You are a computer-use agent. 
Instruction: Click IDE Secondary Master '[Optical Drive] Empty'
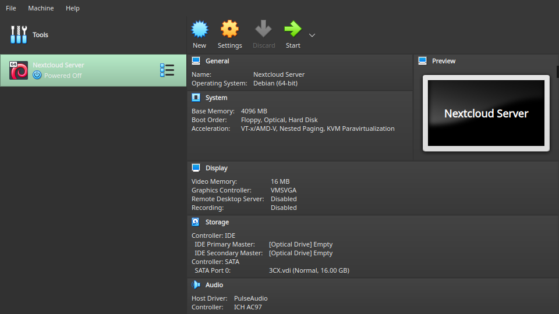tap(301, 253)
